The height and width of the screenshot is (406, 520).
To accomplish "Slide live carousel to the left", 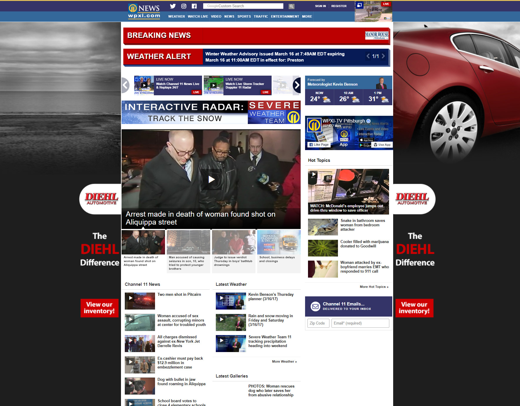I will (x=125, y=85).
